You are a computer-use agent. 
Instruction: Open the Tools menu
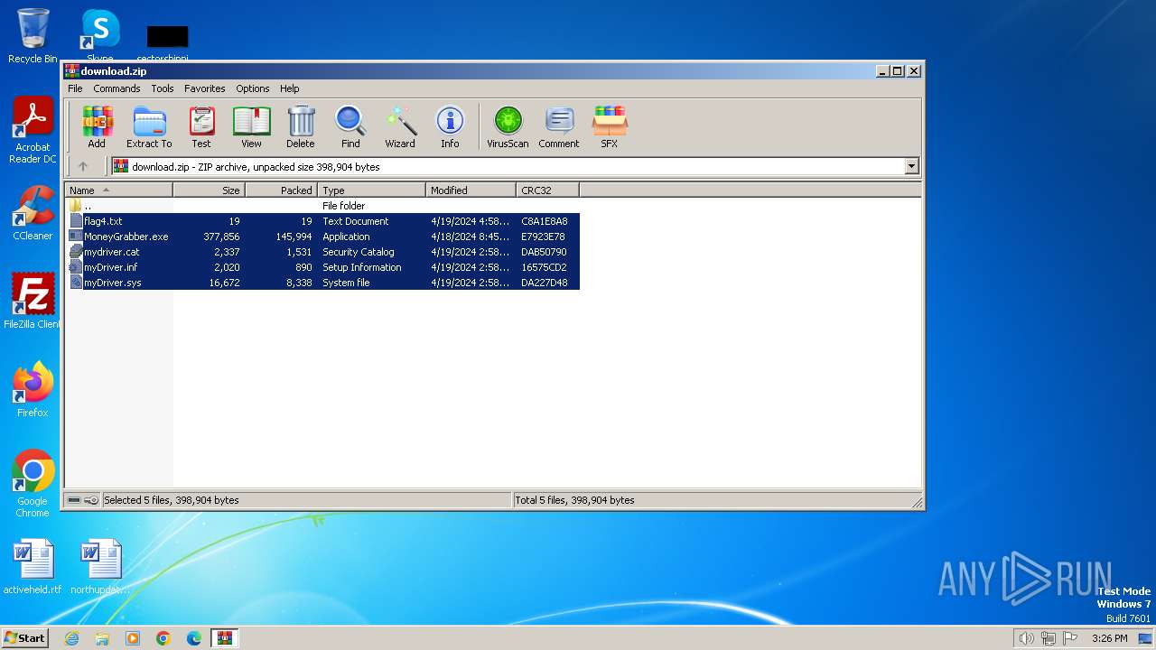[x=163, y=88]
